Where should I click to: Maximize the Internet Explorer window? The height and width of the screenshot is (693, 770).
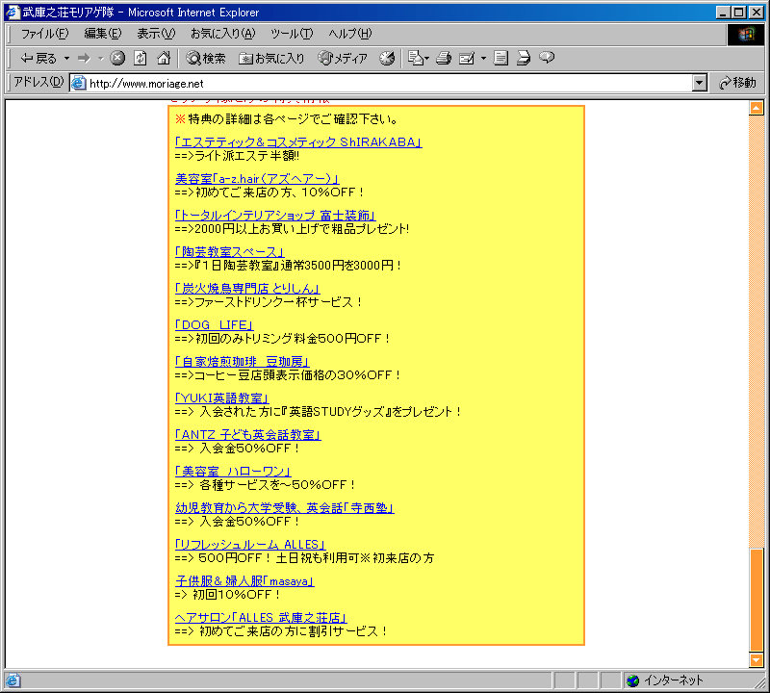[738, 13]
